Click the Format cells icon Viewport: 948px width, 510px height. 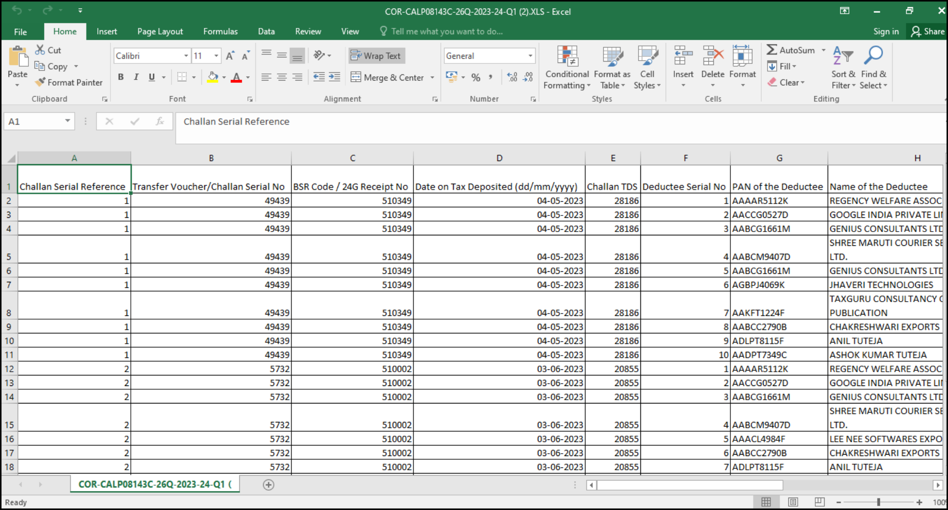pos(742,55)
